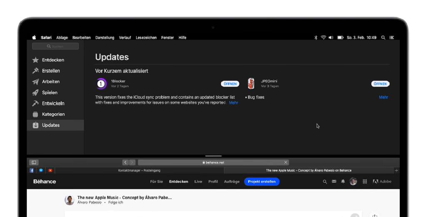Expand JPEGmini release notes with Mehr

pos(383,97)
